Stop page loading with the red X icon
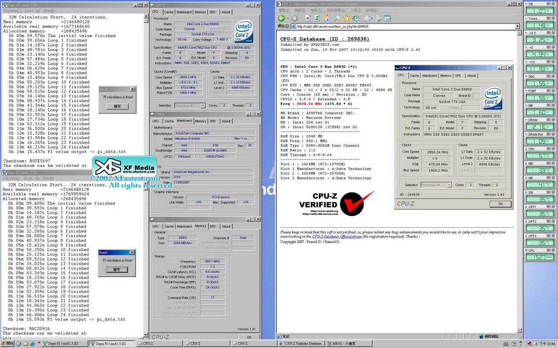Image resolution: width=558 pixels, height=348 pixels. tap(308, 18)
